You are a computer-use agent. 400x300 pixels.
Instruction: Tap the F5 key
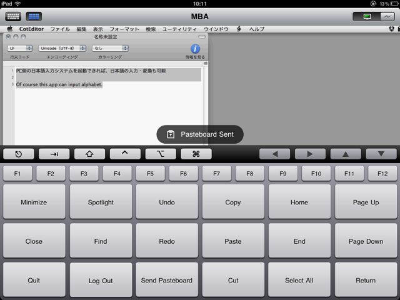coord(150,174)
